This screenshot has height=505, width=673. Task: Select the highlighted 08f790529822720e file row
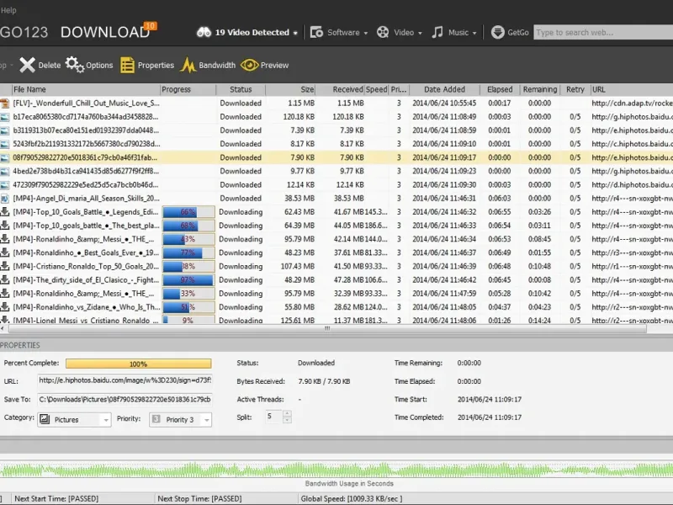tap(336, 157)
